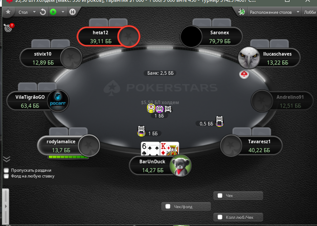Open the Лобби tab
This screenshot has width=317, height=226.
[x=309, y=12]
